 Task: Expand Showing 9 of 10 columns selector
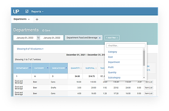pyautogui.click(x=30, y=49)
